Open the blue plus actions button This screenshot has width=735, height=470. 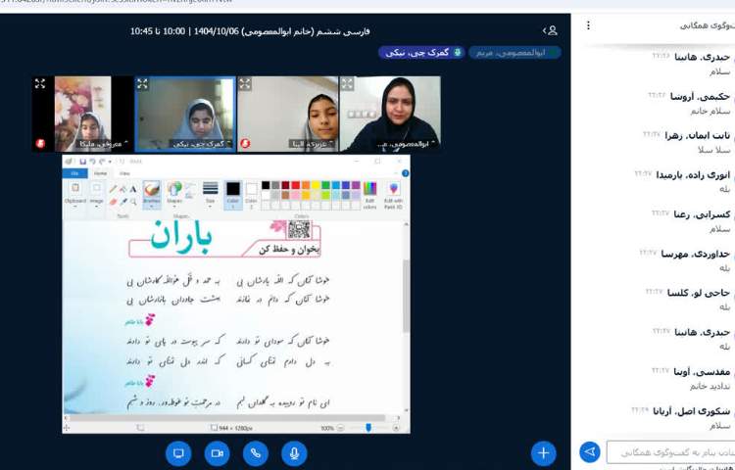tap(543, 453)
